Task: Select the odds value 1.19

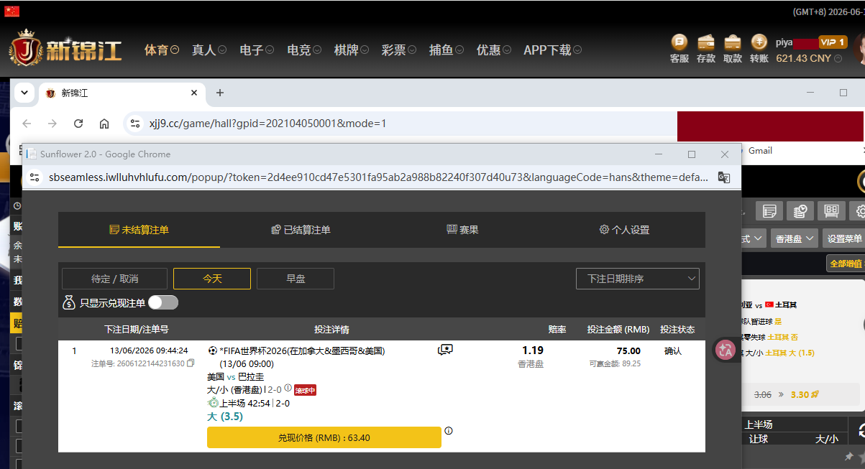Action: pos(533,350)
